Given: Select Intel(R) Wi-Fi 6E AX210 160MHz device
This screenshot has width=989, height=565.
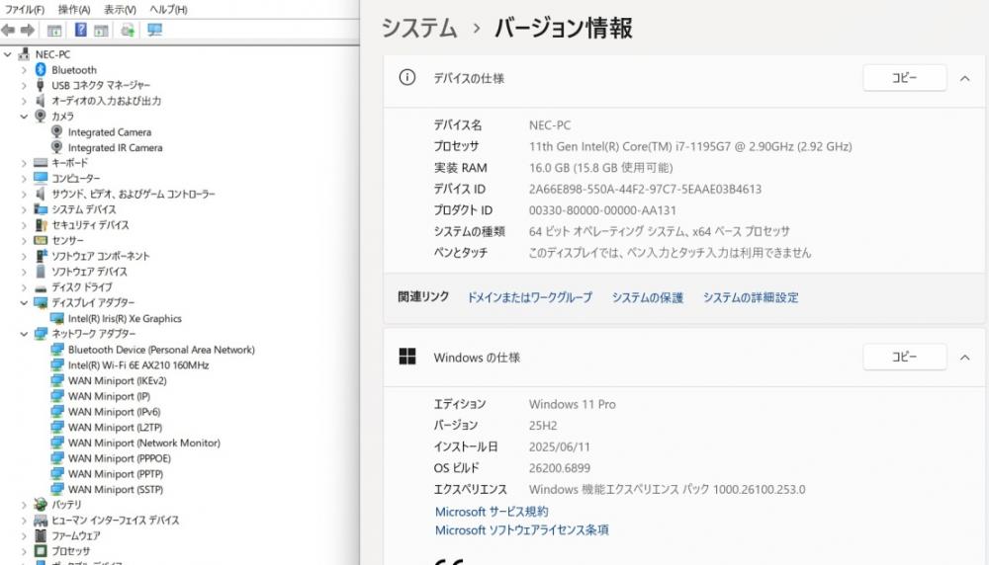Looking at the screenshot, I should click(x=138, y=365).
